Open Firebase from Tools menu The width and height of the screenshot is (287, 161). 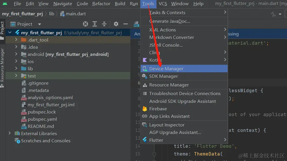click(184, 109)
